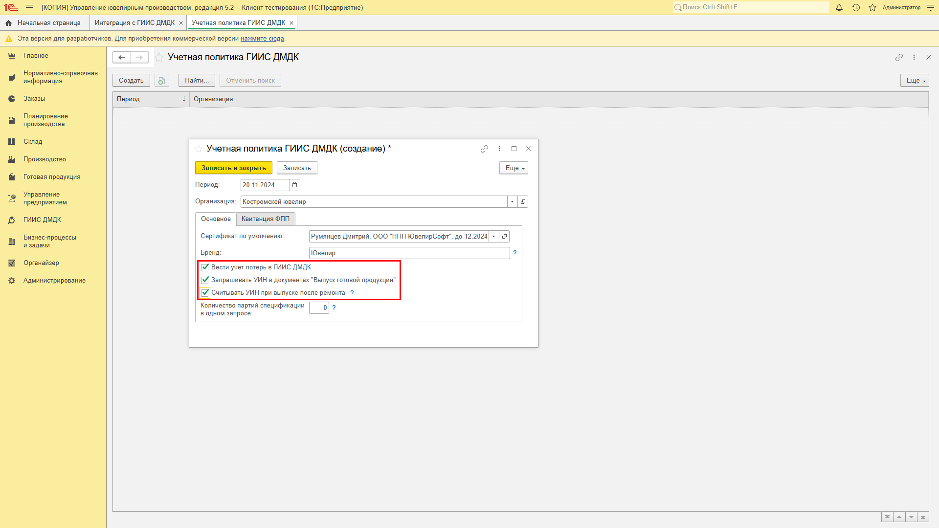Open Администрирование section in sidebar
Screen dimensions: 939x528
pyautogui.click(x=53, y=281)
